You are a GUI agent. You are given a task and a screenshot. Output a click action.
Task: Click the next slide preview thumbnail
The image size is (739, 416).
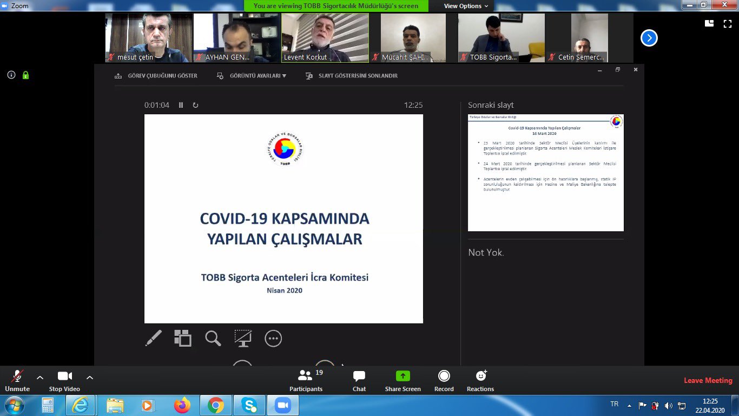click(546, 173)
